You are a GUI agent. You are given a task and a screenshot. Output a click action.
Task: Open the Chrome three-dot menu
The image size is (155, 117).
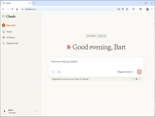(152, 9)
